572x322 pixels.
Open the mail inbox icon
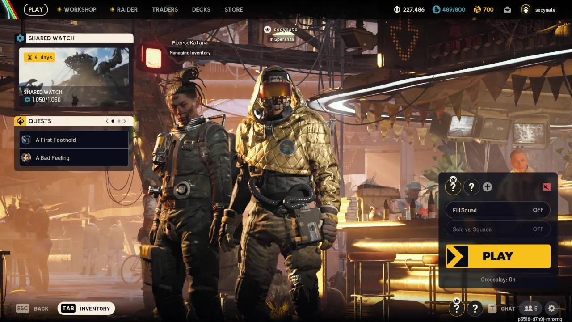click(x=507, y=9)
